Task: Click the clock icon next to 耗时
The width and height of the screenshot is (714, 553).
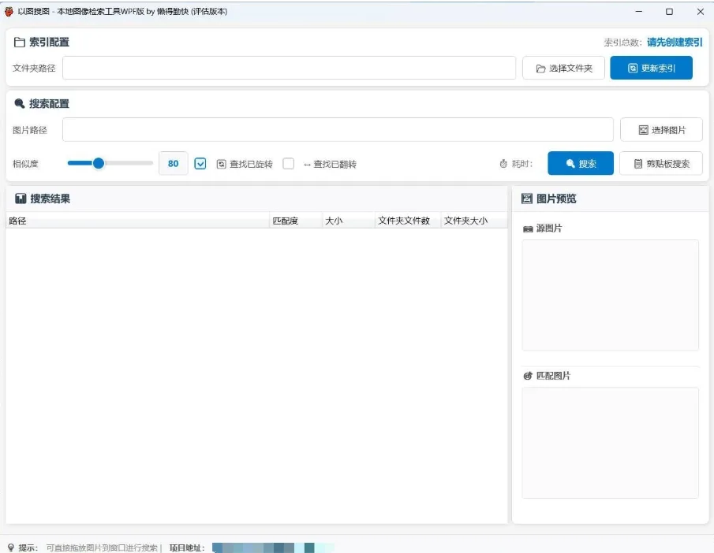Action: click(x=503, y=163)
